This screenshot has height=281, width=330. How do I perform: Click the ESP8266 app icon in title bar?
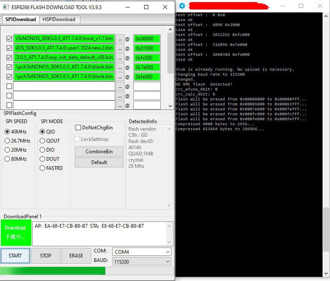pyautogui.click(x=6, y=7)
